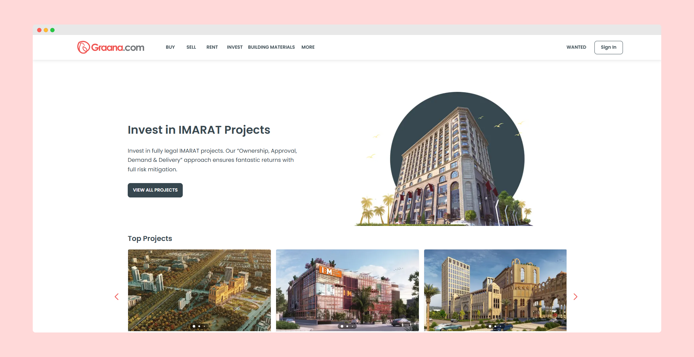This screenshot has height=357, width=694.
Task: Click the yellow minimize window dot
Action: 46,30
